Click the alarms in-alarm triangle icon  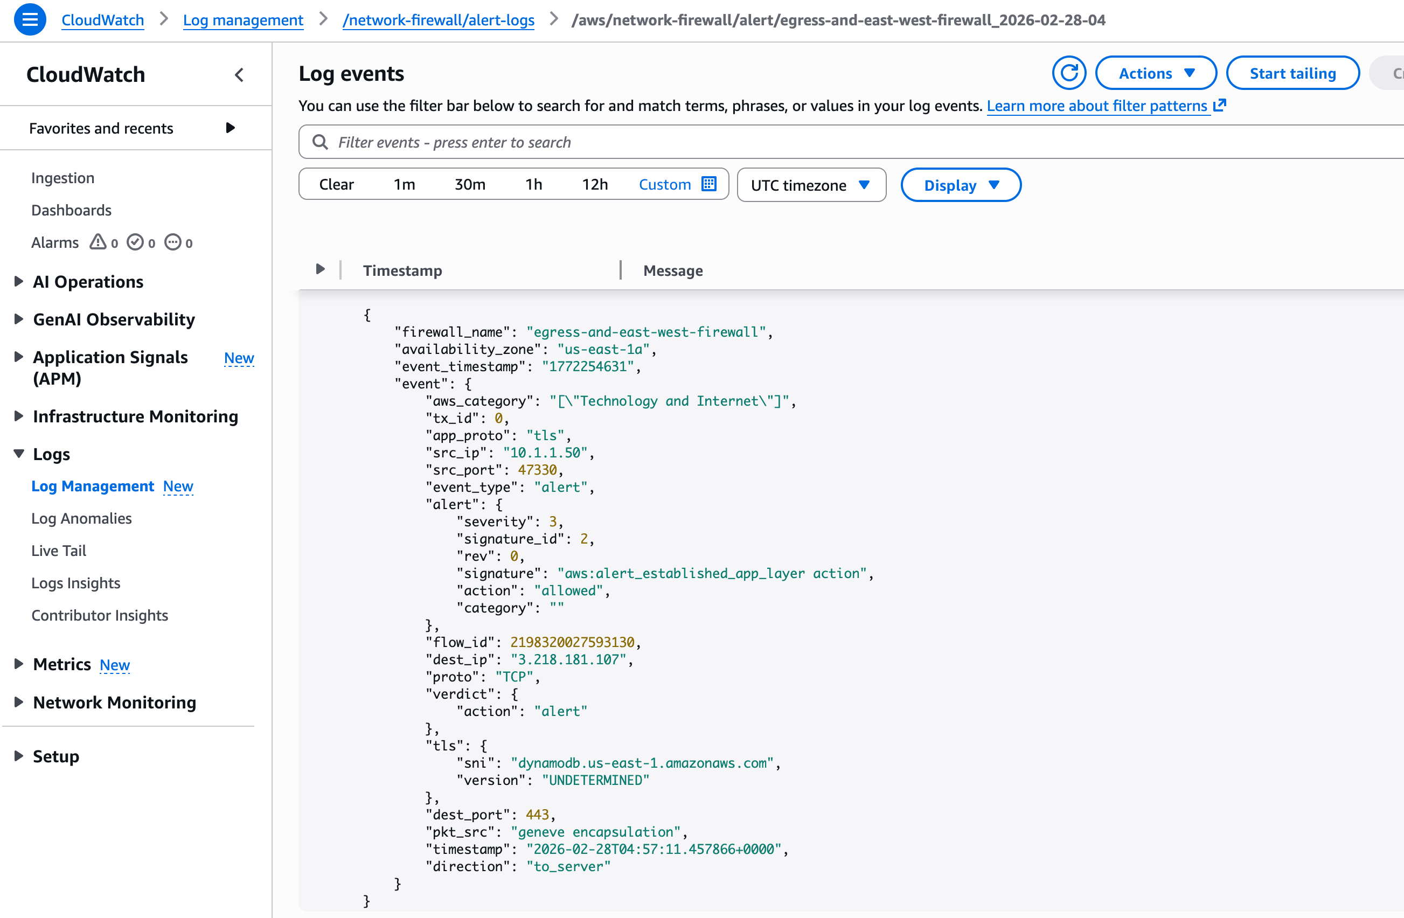(98, 242)
